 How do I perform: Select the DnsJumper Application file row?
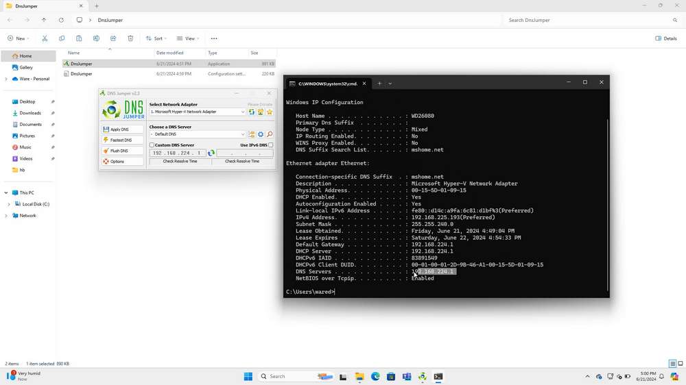coord(169,64)
